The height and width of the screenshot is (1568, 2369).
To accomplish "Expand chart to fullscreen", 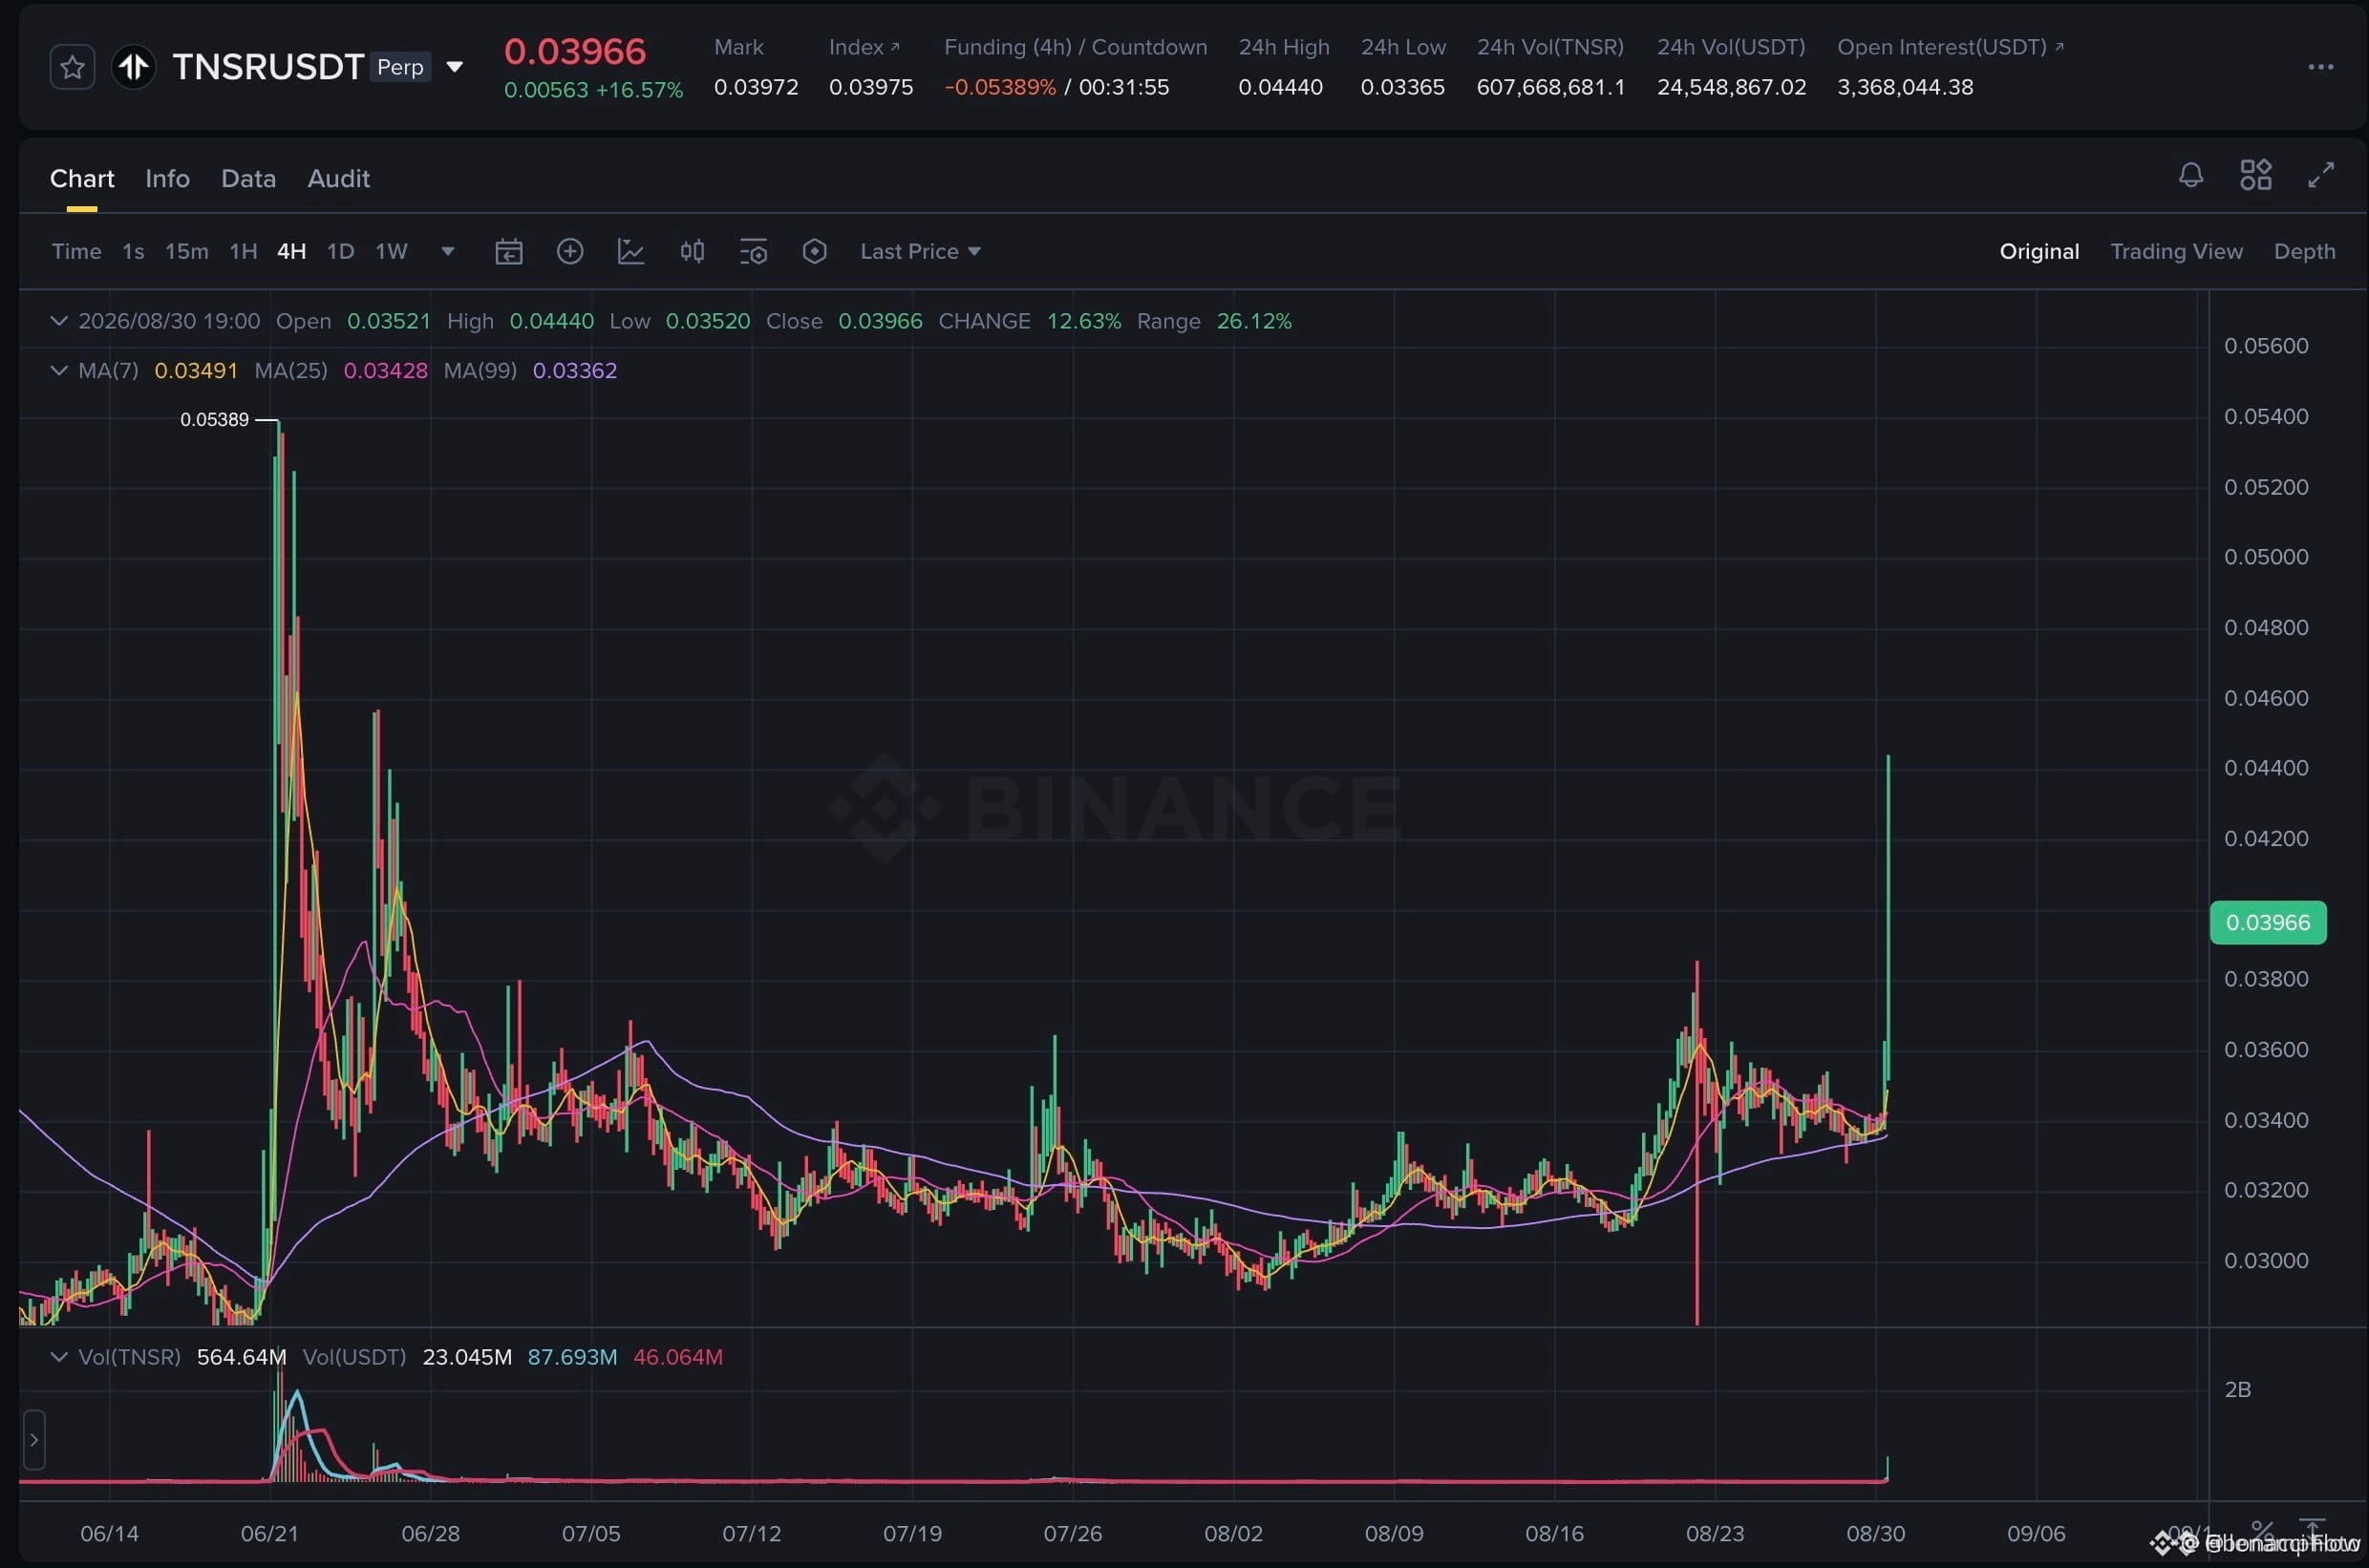I will 2320,175.
